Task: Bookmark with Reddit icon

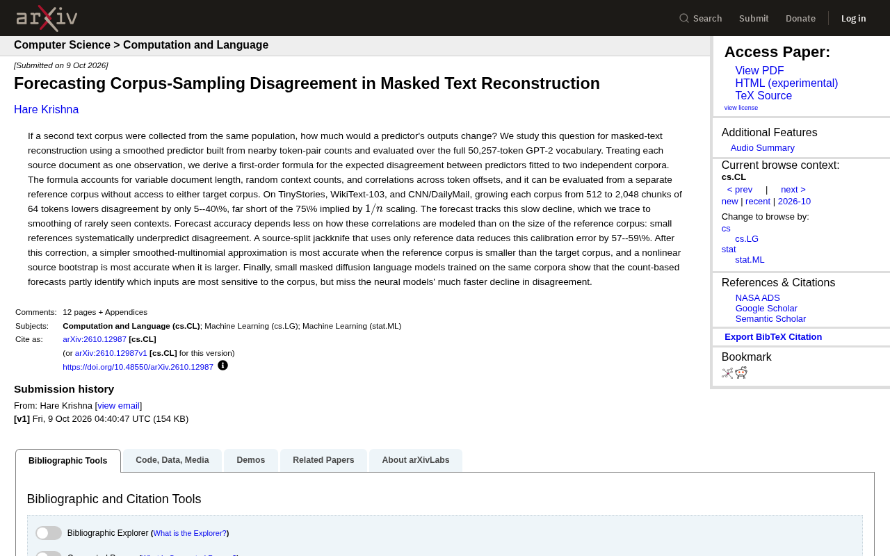Action: 741,373
